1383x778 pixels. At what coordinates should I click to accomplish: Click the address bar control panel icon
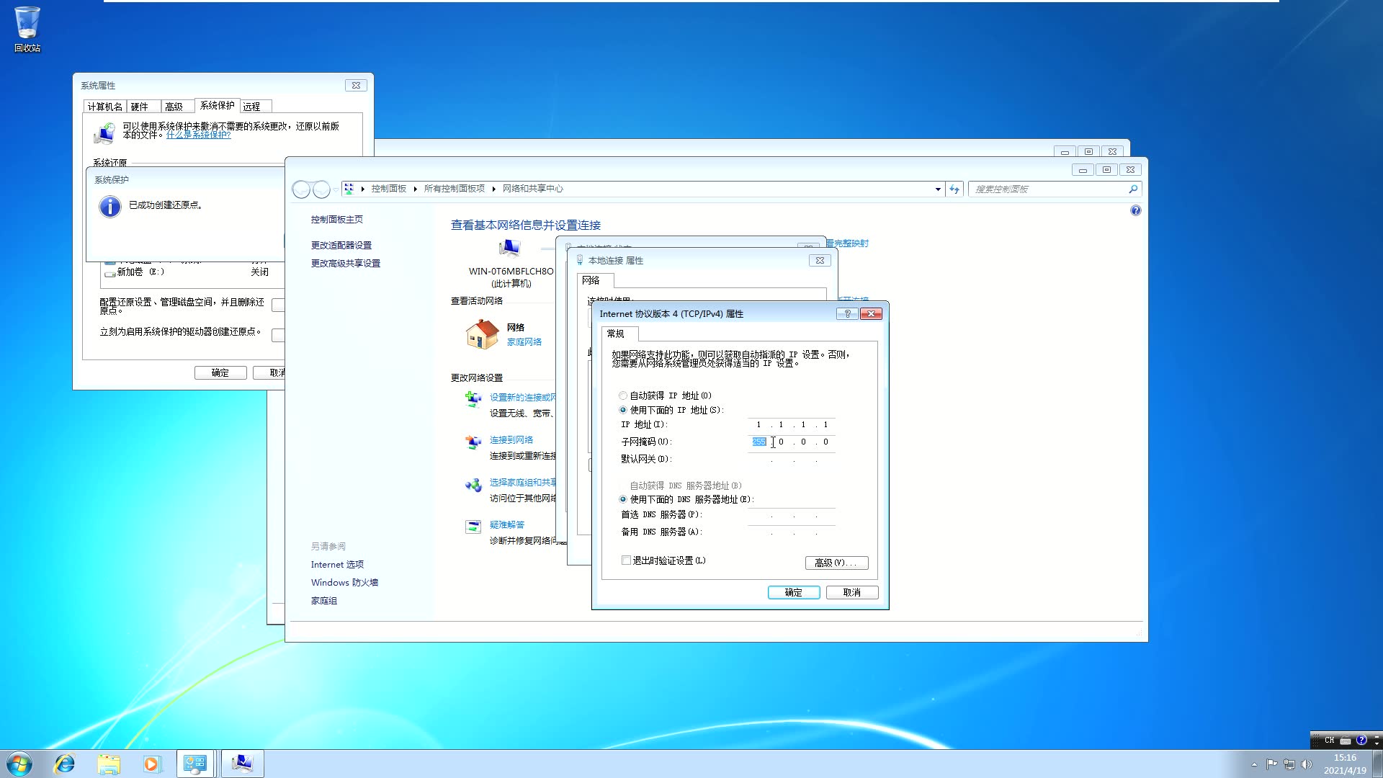[349, 189]
